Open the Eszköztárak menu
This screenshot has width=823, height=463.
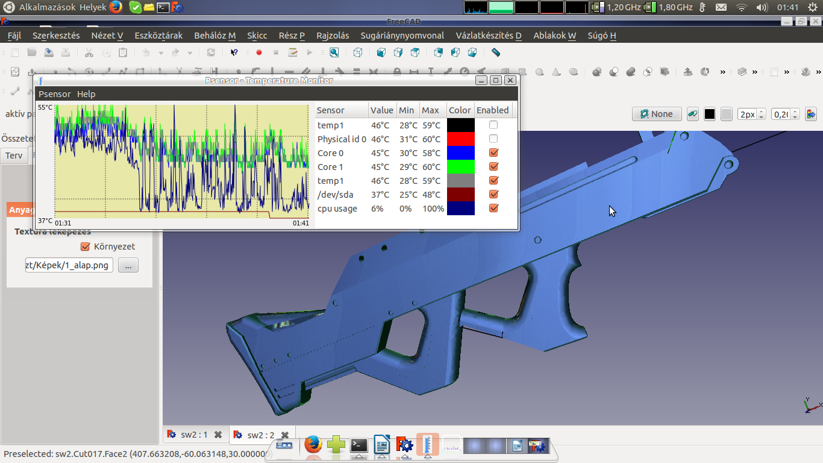click(158, 36)
